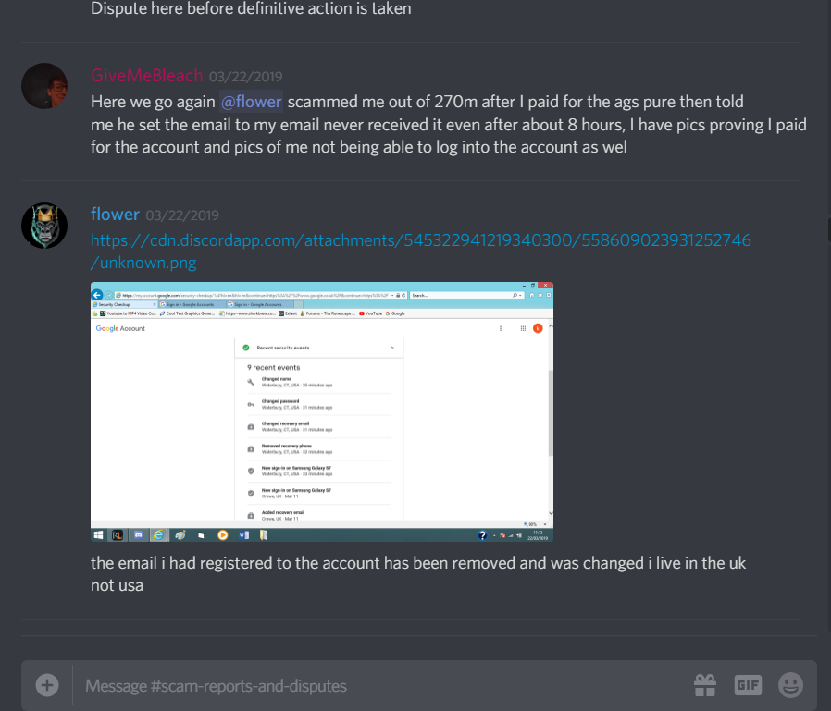Viewport: 831px width, 711px height.
Task: Click the Windows start button in embedded screenshot
Action: click(99, 534)
